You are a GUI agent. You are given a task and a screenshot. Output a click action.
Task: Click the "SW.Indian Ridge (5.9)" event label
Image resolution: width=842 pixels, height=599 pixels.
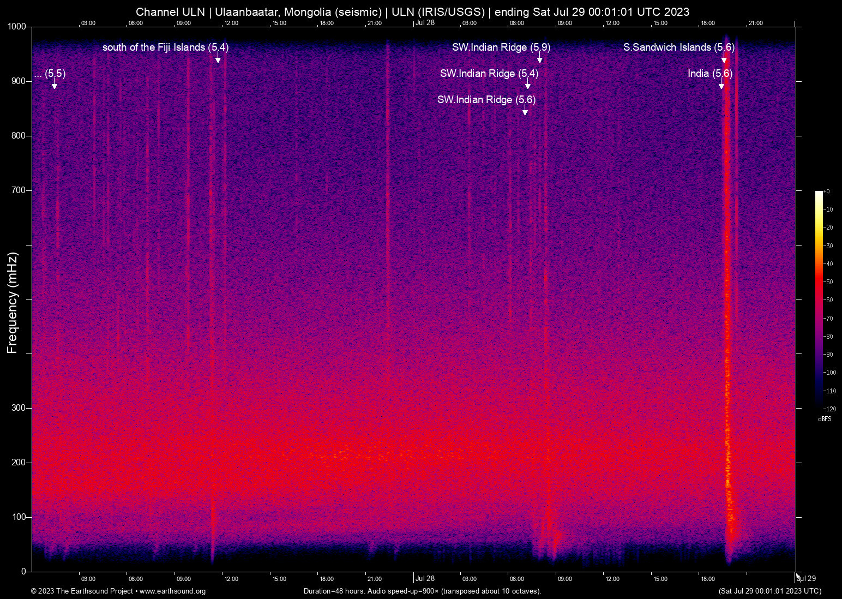point(501,47)
